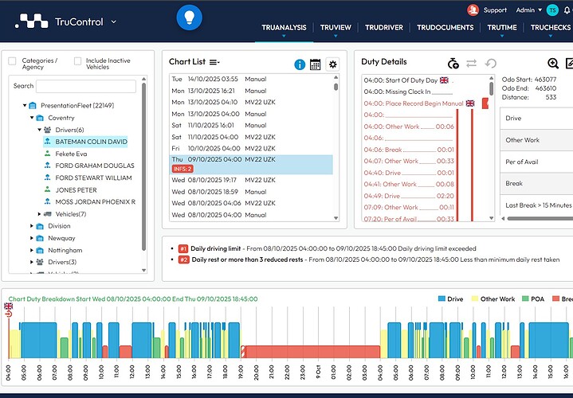This screenshot has height=398, width=573.
Task: Click the PresentationFleet depot icon
Action: pyautogui.click(x=33, y=106)
